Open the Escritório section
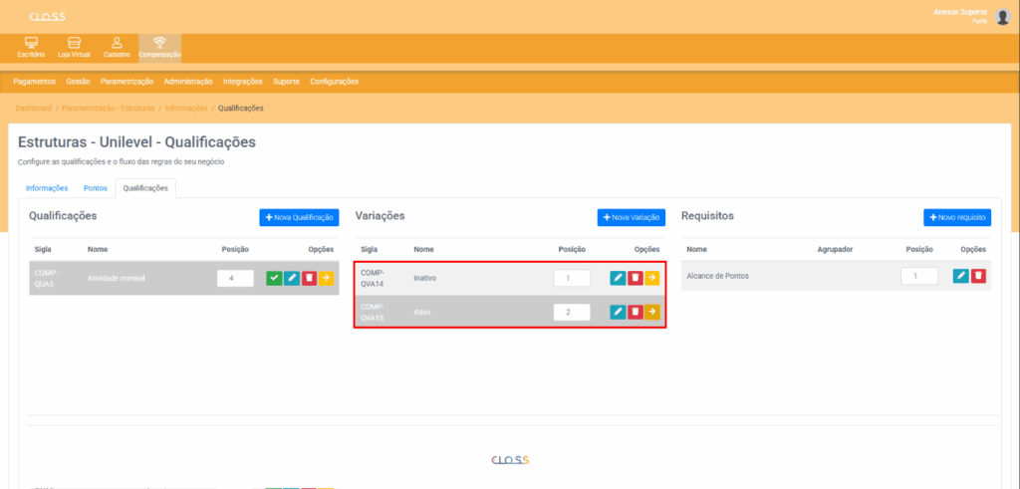 31,47
